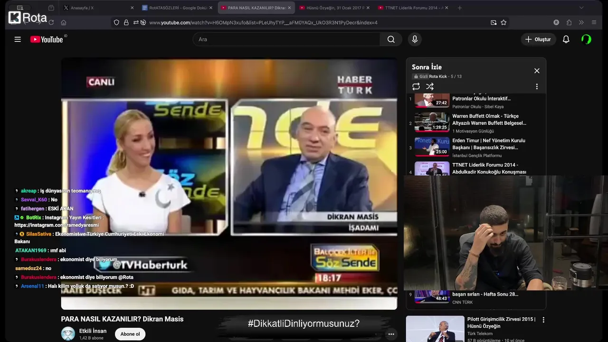This screenshot has height=342, width=608.
Task: Go to the YouTube home logo
Action: 47,39
